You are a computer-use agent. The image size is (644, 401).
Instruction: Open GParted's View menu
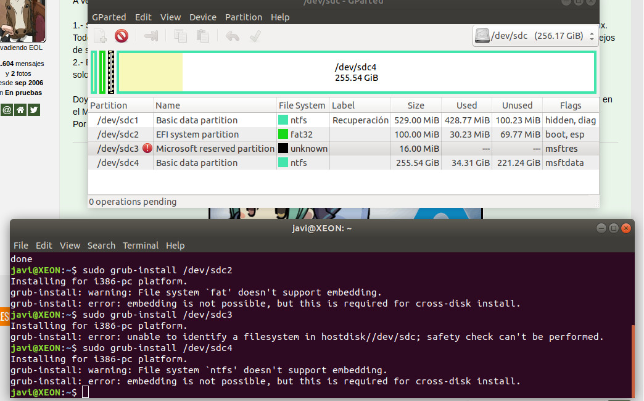pyautogui.click(x=170, y=17)
